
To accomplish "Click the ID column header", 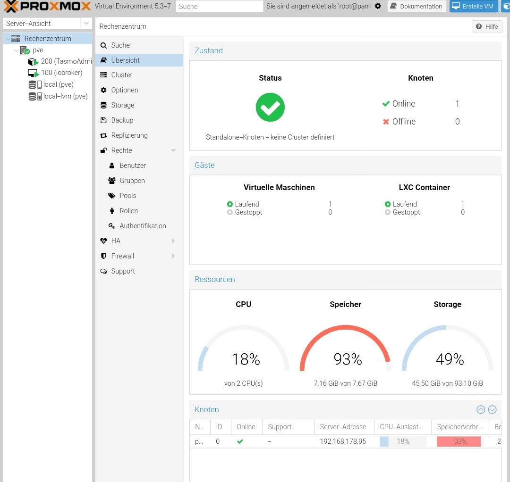I will click(221, 427).
